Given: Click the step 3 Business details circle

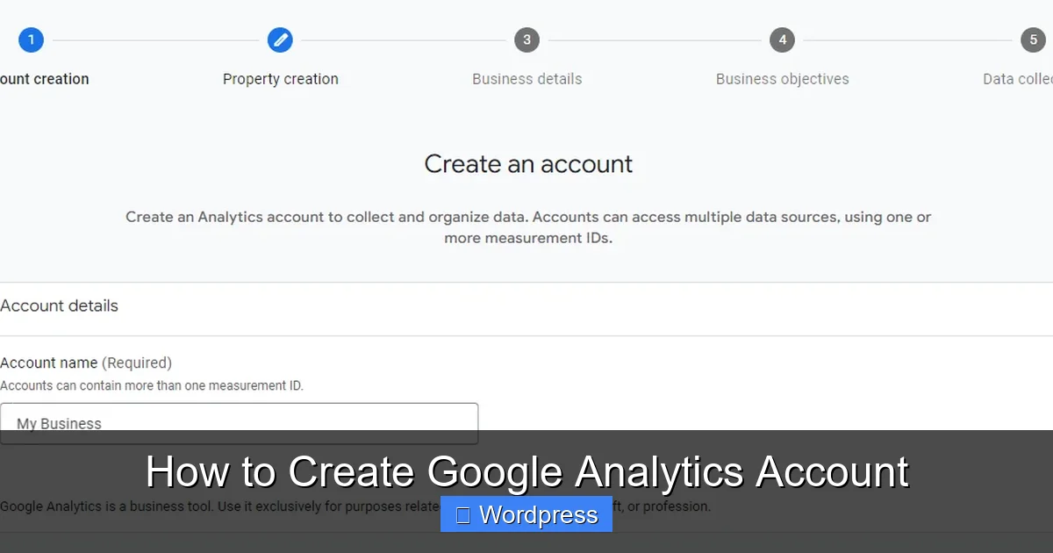Looking at the screenshot, I should coord(526,39).
